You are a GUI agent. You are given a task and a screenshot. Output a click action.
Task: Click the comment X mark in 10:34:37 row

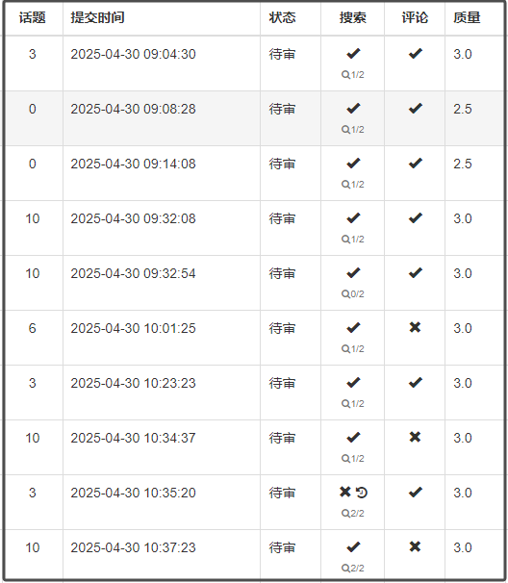tap(415, 437)
